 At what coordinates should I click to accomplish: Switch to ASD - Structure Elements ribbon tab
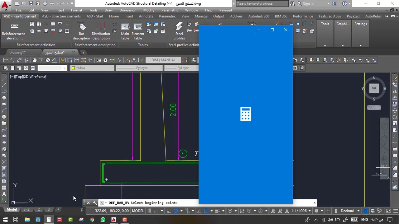point(61,16)
